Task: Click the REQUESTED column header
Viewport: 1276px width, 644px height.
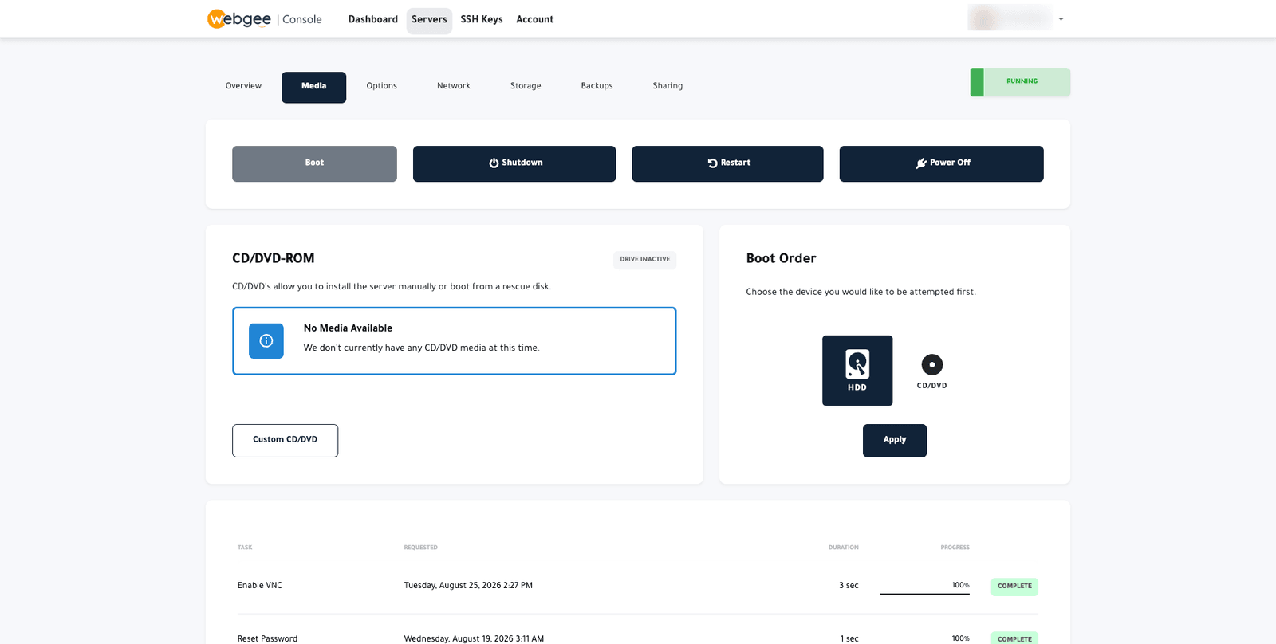Action: pyautogui.click(x=420, y=548)
